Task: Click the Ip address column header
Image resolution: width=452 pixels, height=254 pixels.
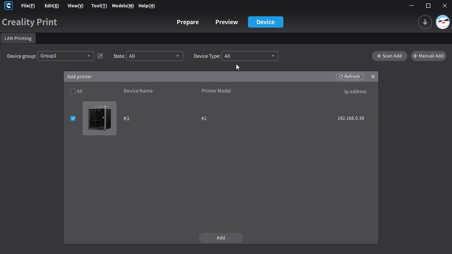Action: (x=355, y=91)
